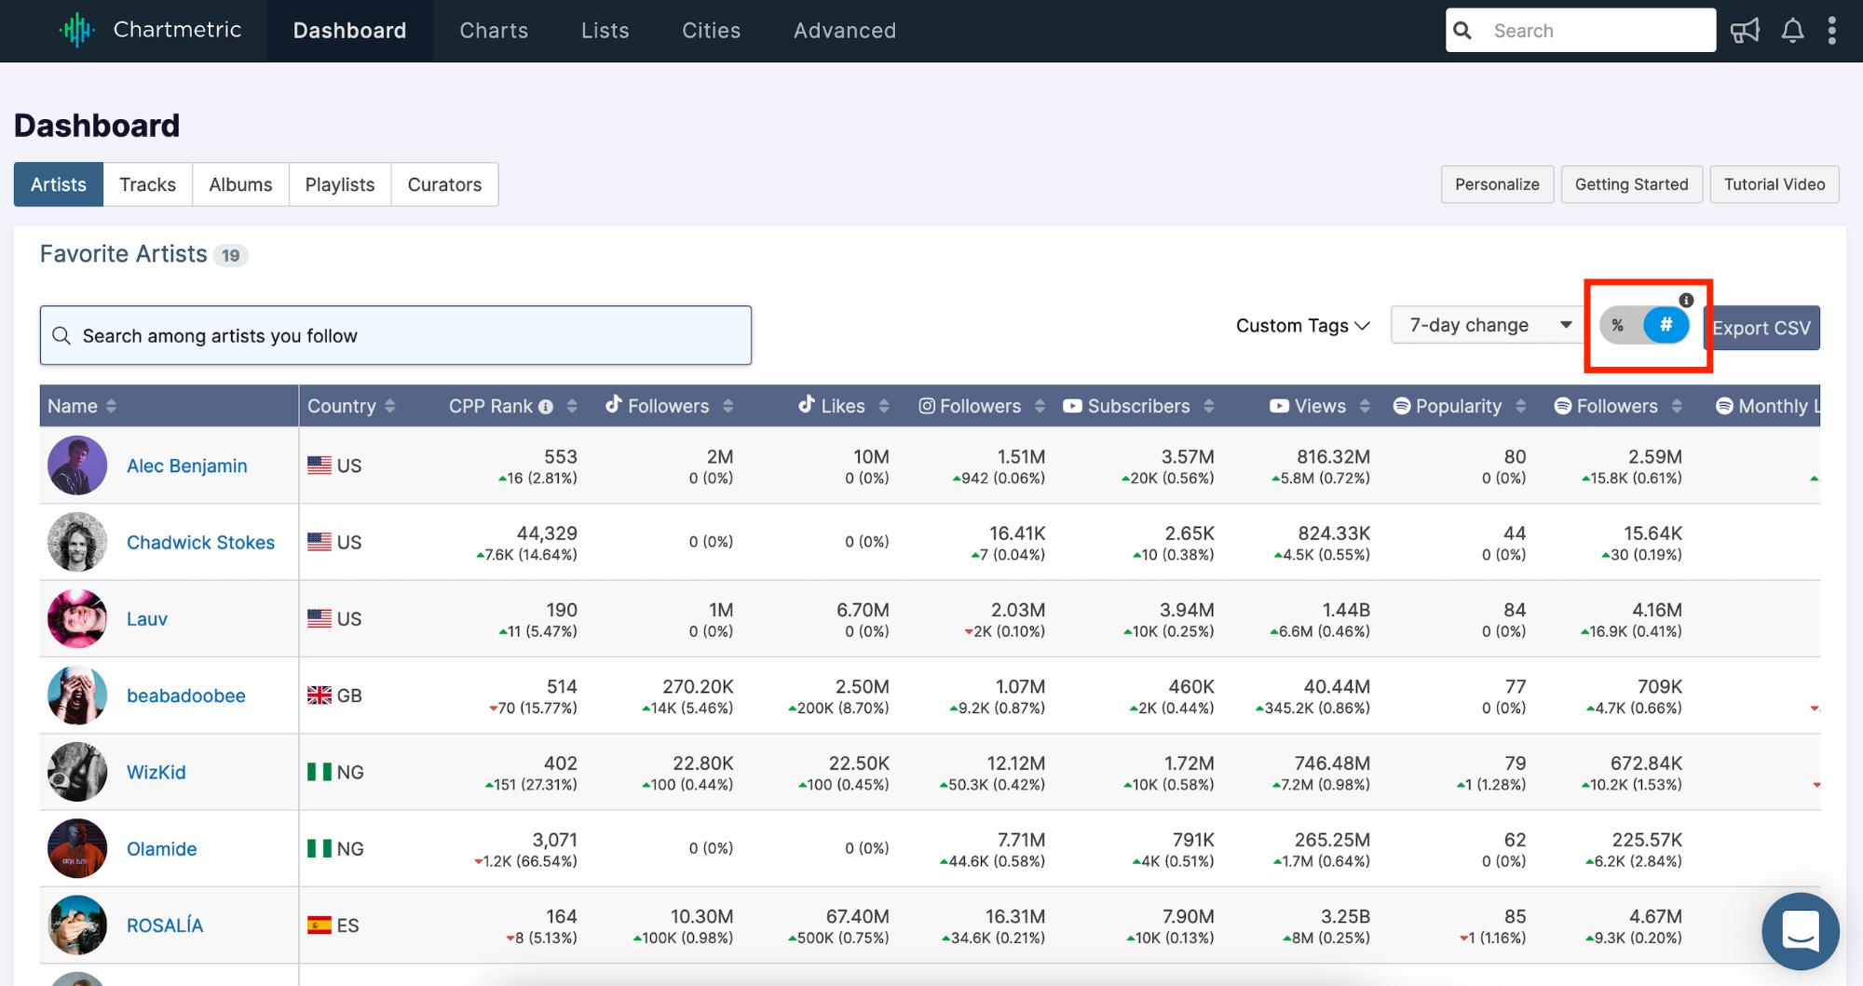This screenshot has height=986, width=1863.
Task: Sort by YouTube Subscribers column
Action: [1208, 406]
